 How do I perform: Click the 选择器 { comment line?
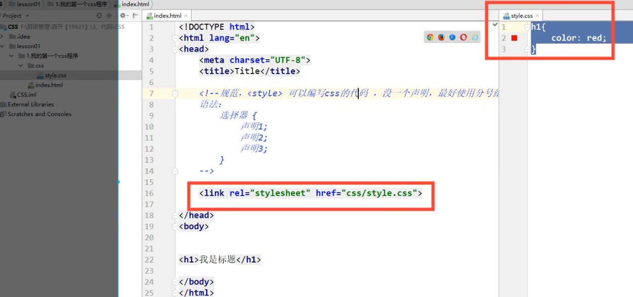pyautogui.click(x=238, y=116)
